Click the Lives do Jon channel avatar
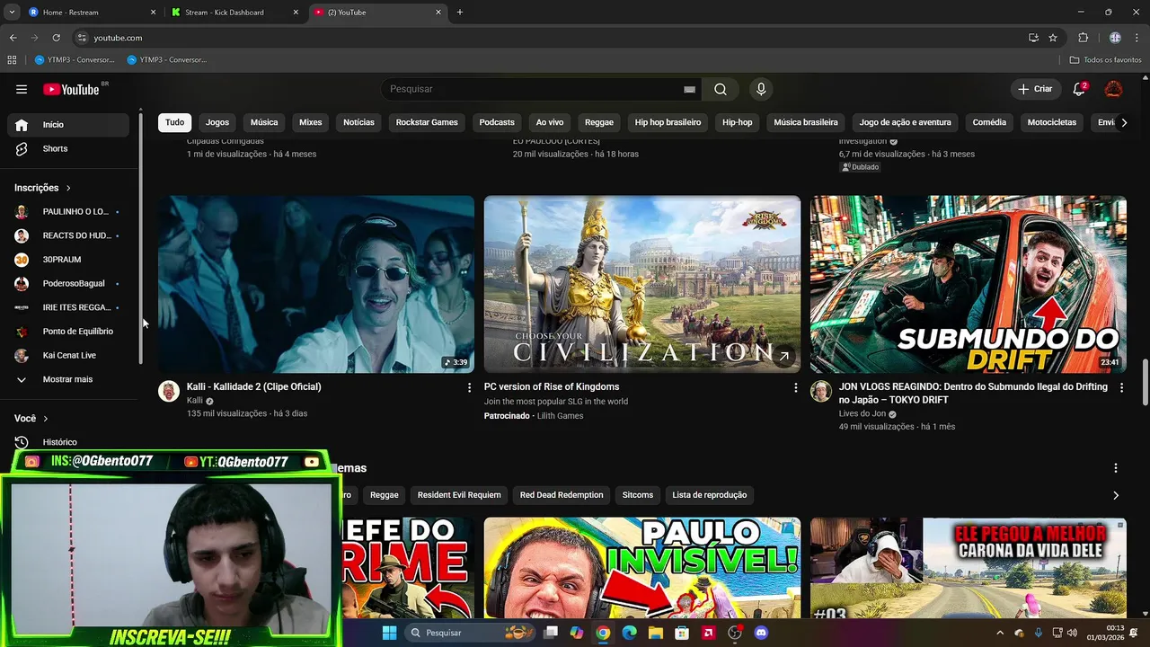 point(821,391)
